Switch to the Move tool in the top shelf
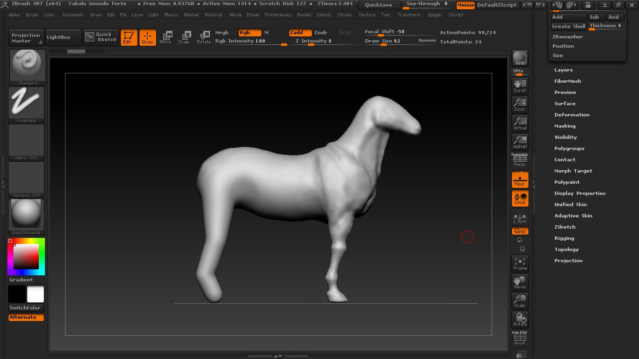 [x=166, y=37]
